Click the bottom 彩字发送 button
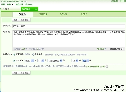 tap(25, 73)
